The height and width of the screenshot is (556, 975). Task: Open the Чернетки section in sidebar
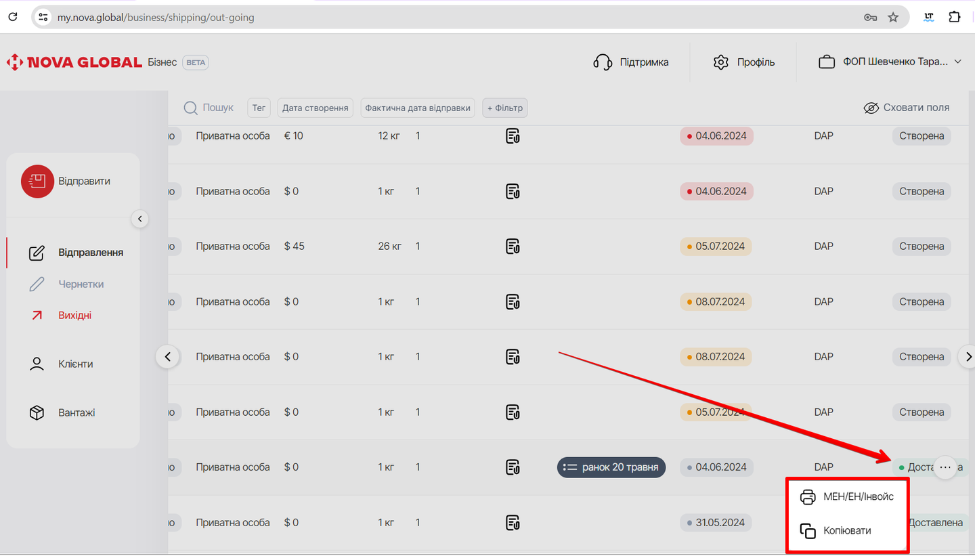tap(81, 284)
